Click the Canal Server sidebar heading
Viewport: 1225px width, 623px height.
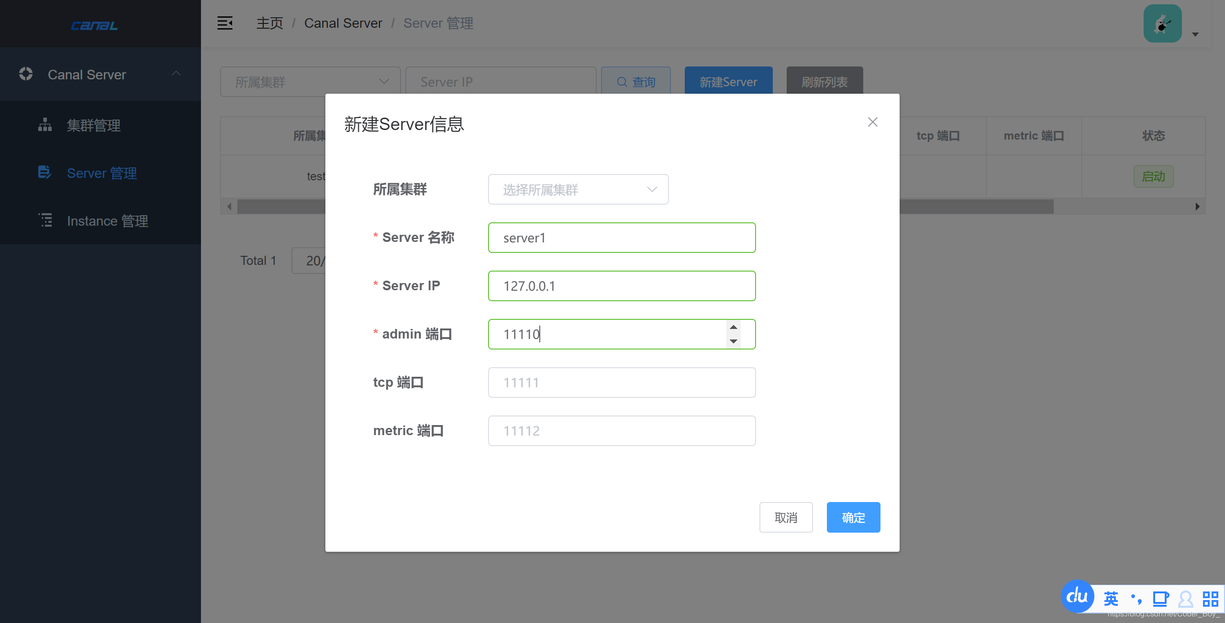coord(87,75)
